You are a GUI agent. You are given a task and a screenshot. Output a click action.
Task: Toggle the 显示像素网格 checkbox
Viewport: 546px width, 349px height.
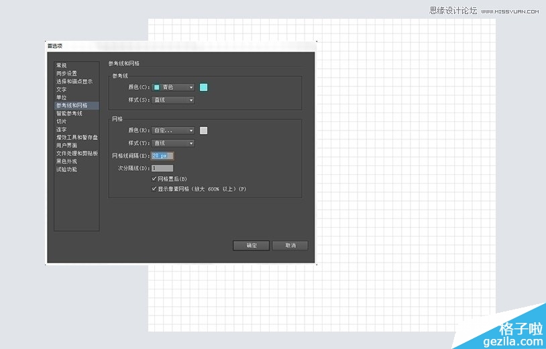155,189
